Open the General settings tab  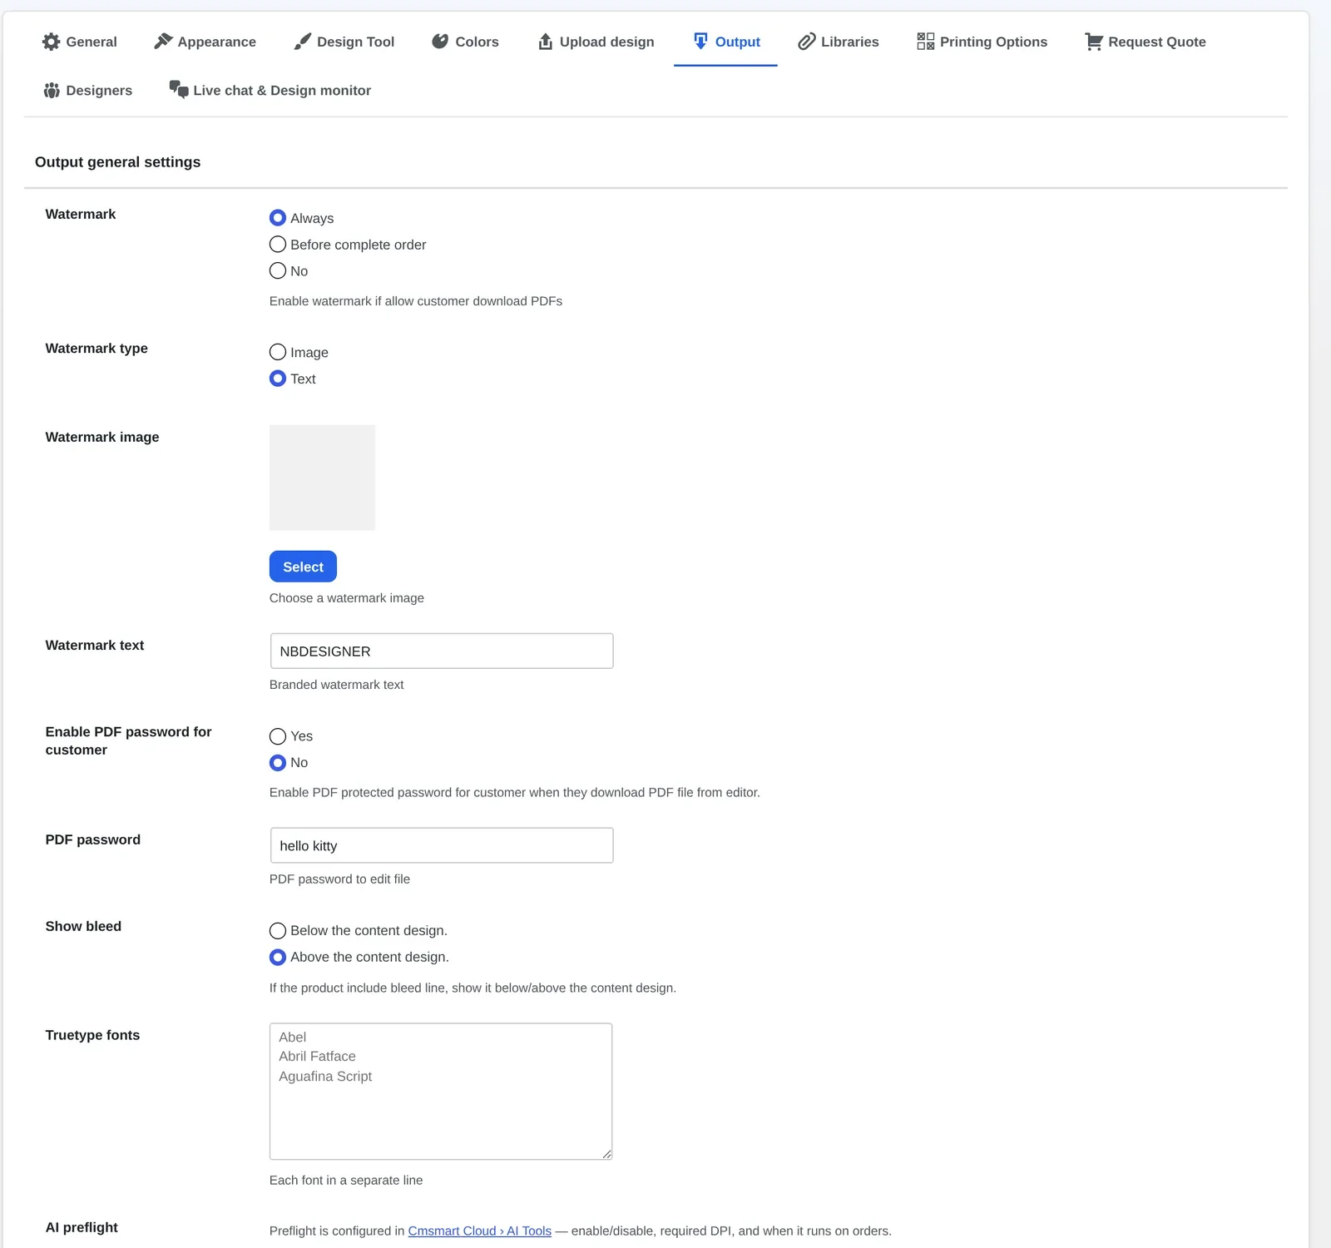[80, 42]
